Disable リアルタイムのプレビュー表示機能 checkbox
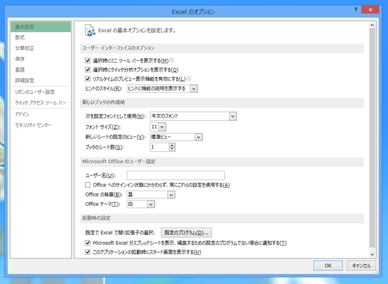388x284 pixels. [x=87, y=79]
